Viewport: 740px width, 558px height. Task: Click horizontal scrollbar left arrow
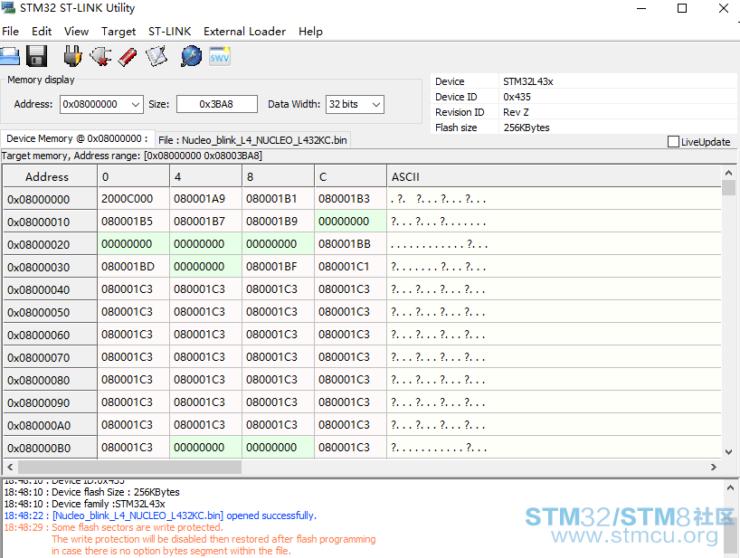(10, 467)
